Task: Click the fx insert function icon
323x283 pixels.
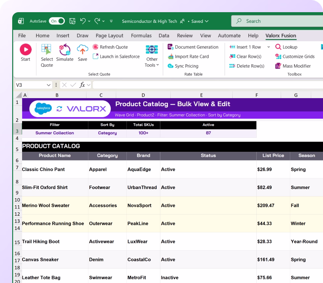Action: click(x=82, y=85)
